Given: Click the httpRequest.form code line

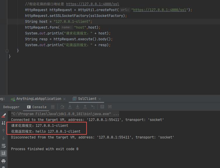Looking at the screenshot, I should pyautogui.click(x=63, y=27).
